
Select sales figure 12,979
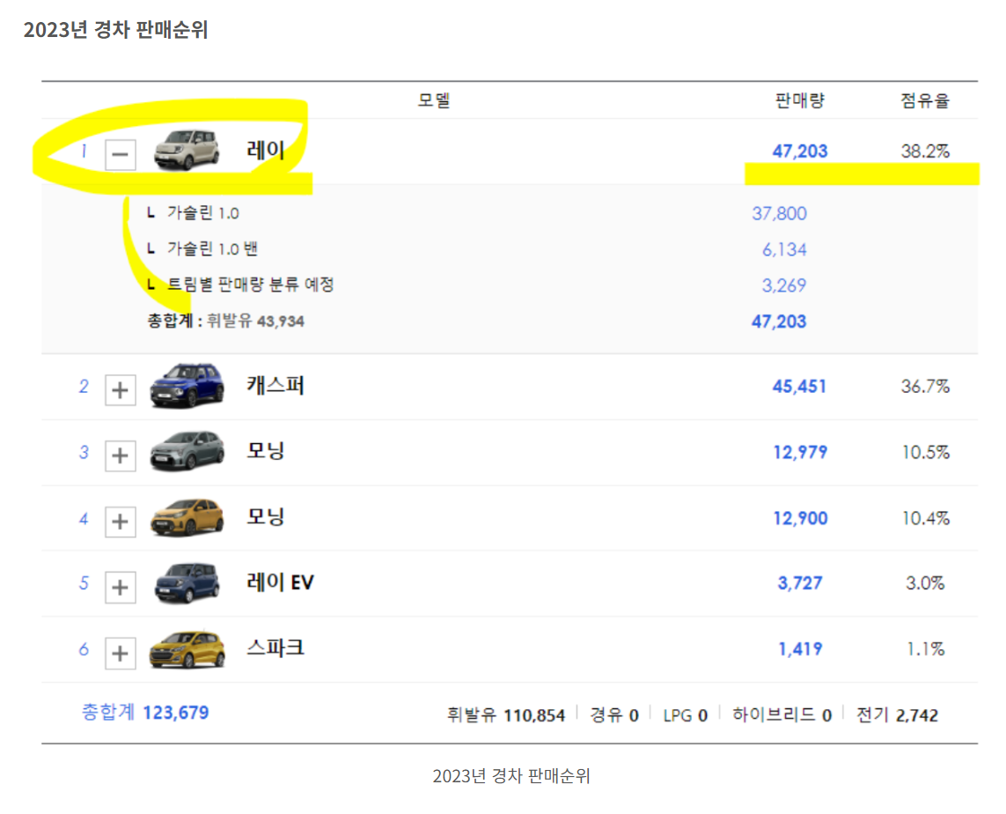point(800,453)
